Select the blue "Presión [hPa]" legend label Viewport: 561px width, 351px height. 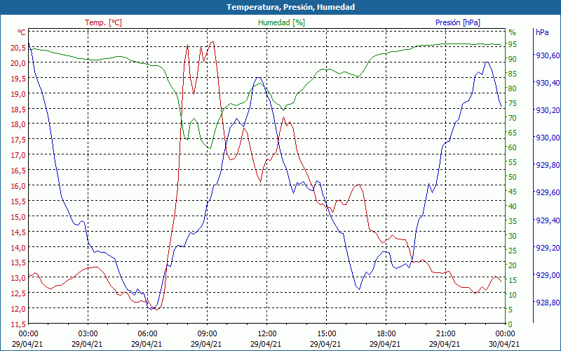pos(458,22)
